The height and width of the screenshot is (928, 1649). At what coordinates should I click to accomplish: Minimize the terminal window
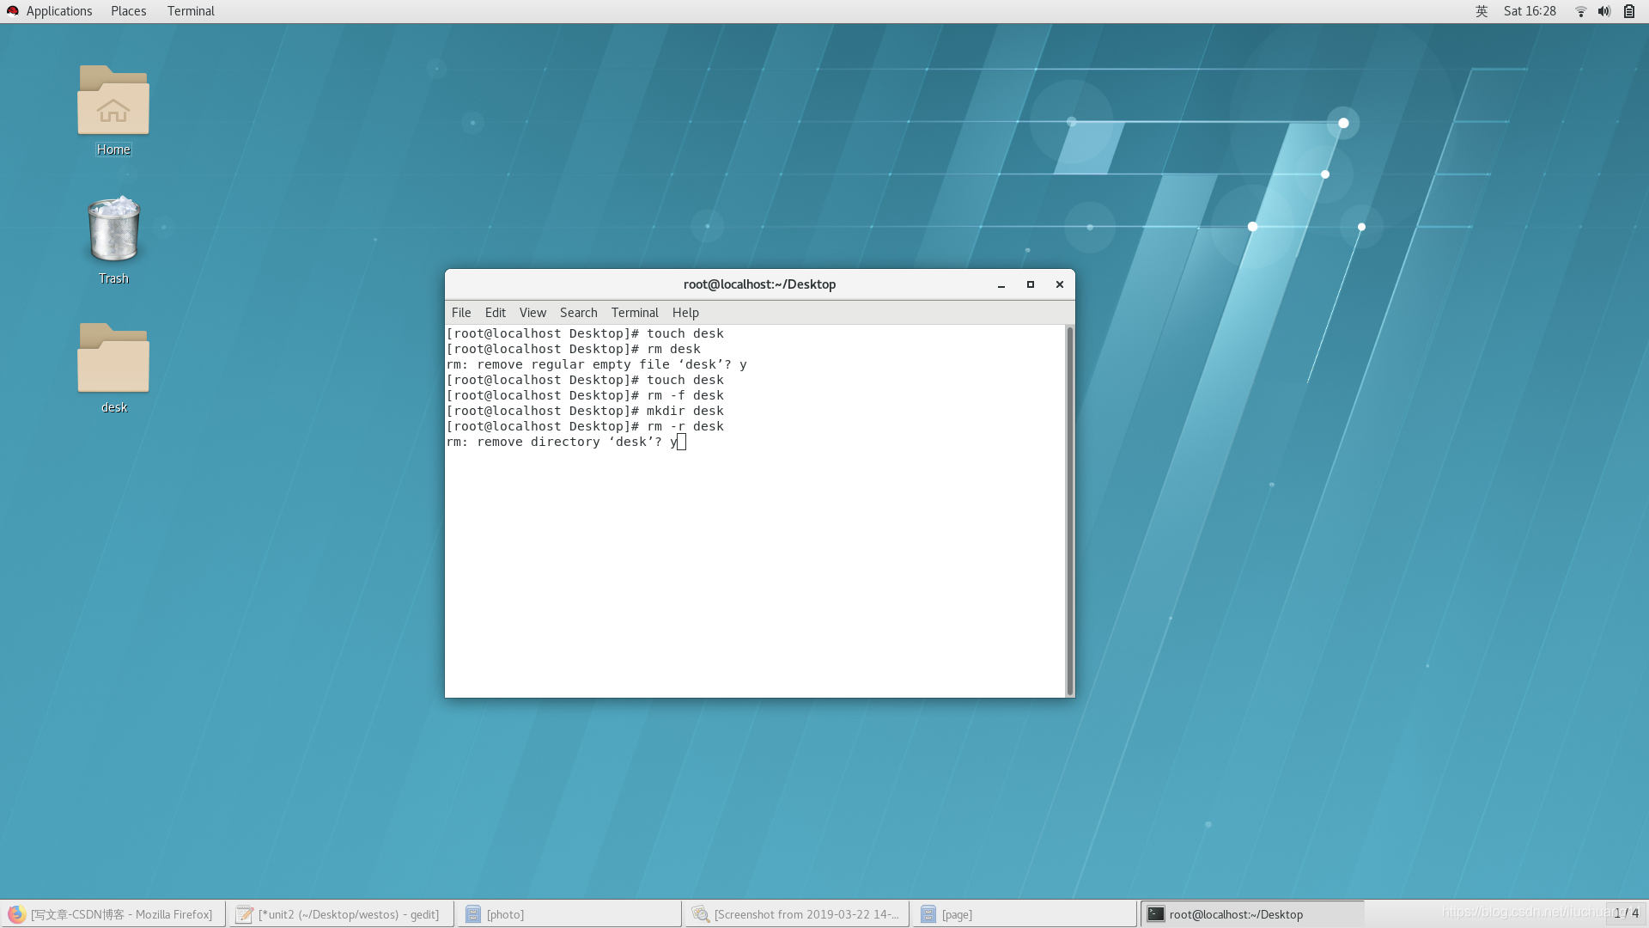tap(1001, 284)
